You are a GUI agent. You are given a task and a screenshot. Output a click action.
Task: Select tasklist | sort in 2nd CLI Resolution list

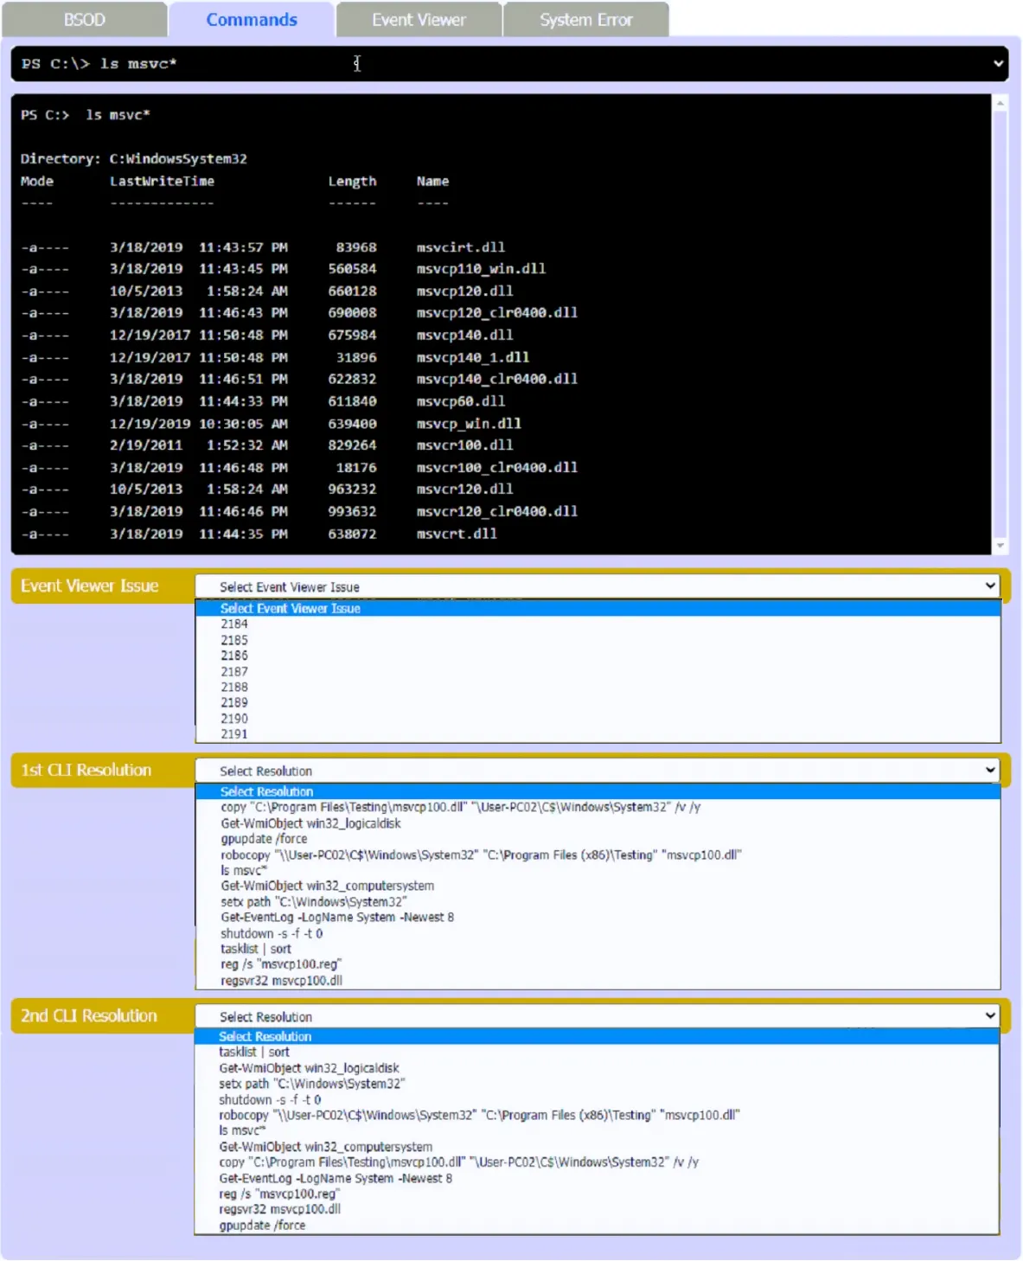597,1053
